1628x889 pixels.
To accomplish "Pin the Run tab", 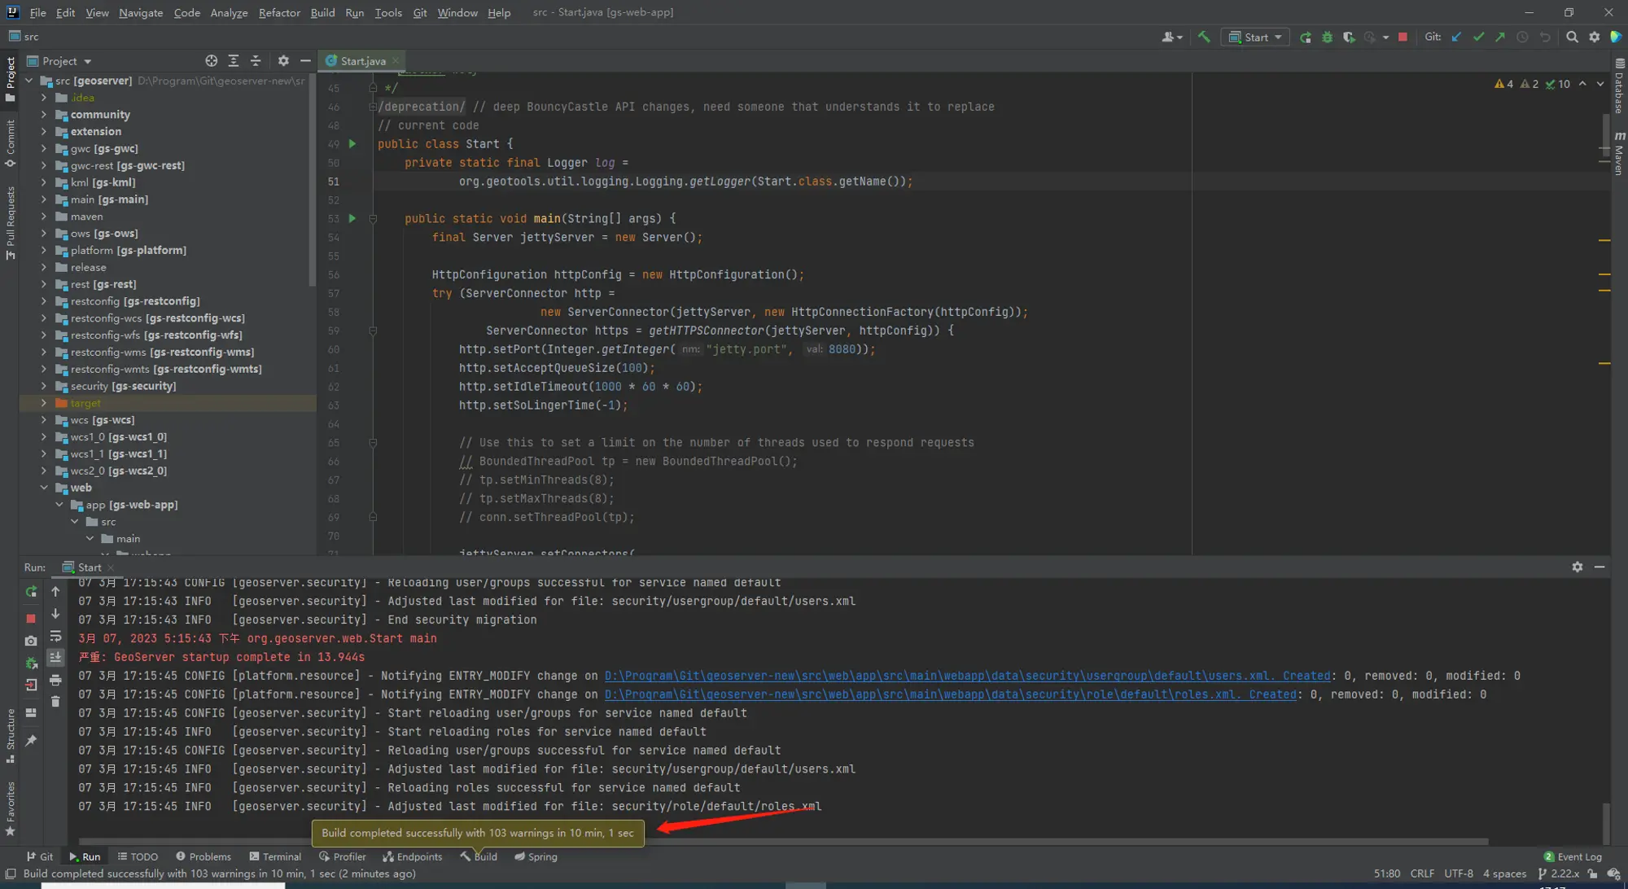I will (31, 740).
